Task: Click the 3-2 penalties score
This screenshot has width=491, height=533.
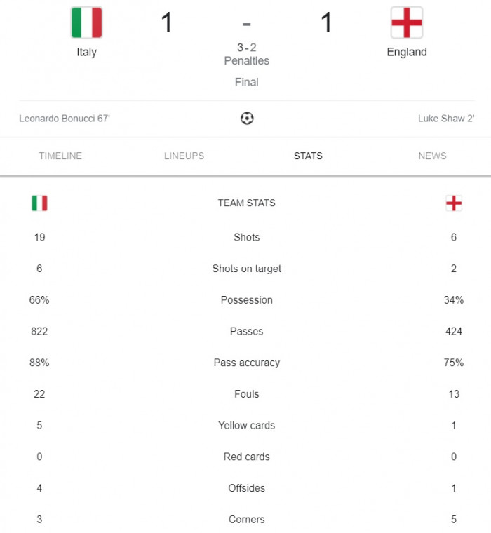Action: [x=247, y=48]
